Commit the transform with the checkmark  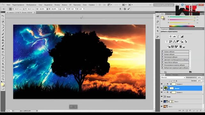128,9
